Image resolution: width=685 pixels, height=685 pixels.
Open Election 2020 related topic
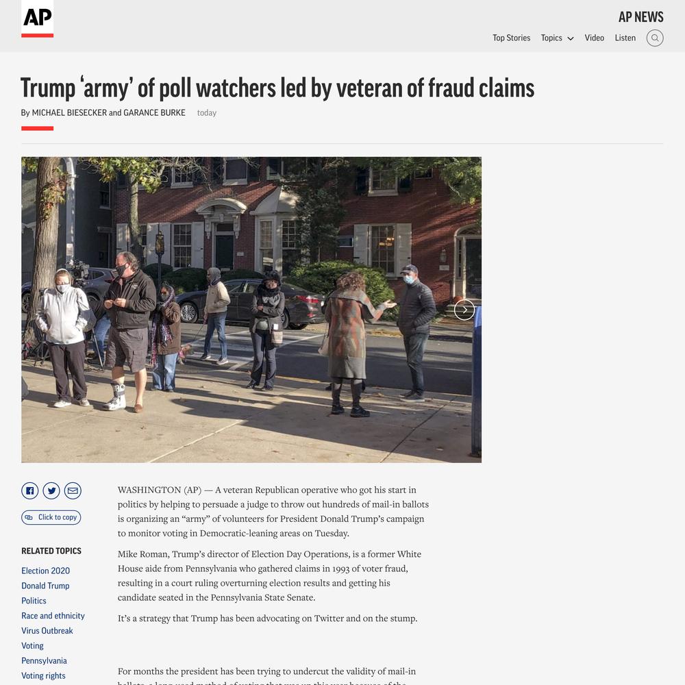(45, 571)
